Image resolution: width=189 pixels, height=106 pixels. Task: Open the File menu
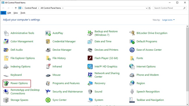point(3,13)
